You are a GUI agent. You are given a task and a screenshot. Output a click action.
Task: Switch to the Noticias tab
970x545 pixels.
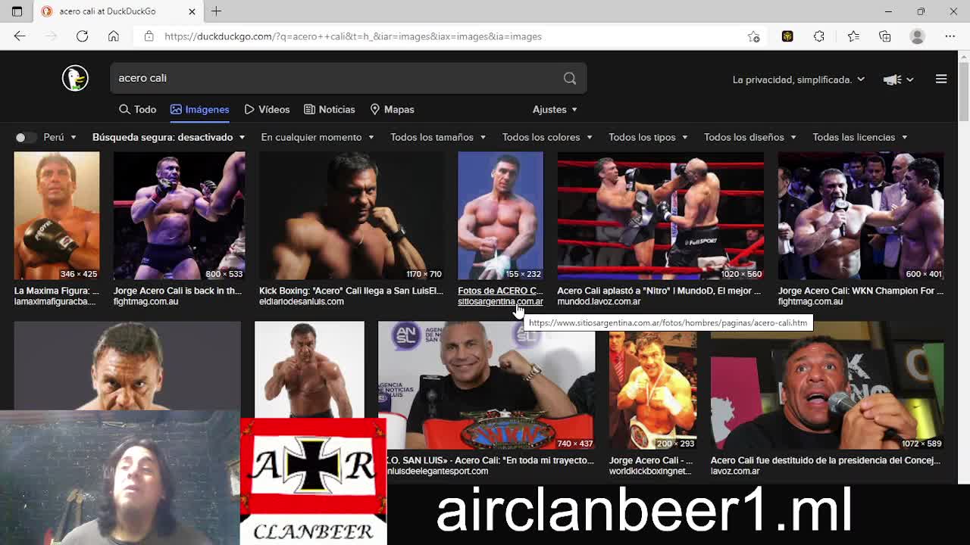pyautogui.click(x=330, y=110)
